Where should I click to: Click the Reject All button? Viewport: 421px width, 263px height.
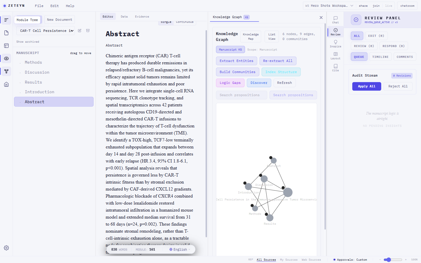[398, 86]
